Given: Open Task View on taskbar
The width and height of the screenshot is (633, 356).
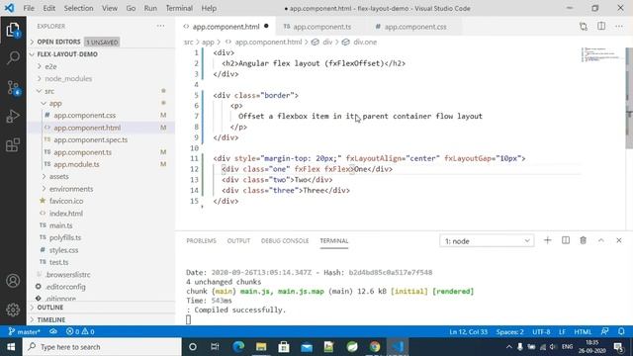Looking at the screenshot, I should click(x=215, y=347).
